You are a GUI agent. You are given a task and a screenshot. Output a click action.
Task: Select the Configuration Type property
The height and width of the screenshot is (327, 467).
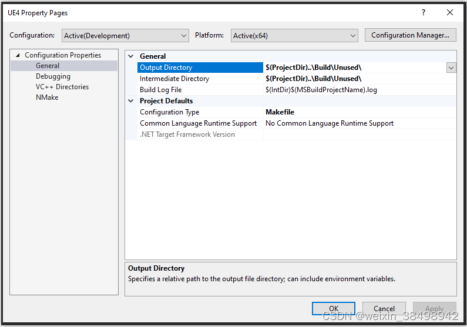pos(200,112)
